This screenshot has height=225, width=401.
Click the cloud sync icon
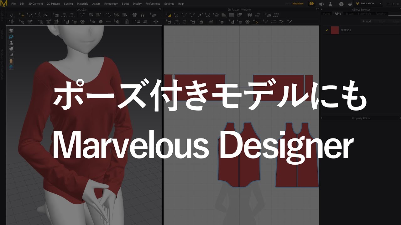pos(312,4)
